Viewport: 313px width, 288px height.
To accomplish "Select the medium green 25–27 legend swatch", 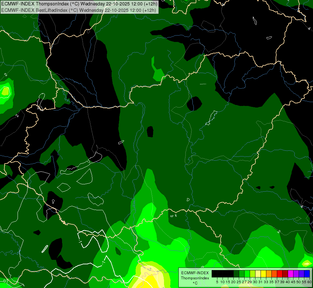I will click(241, 274).
